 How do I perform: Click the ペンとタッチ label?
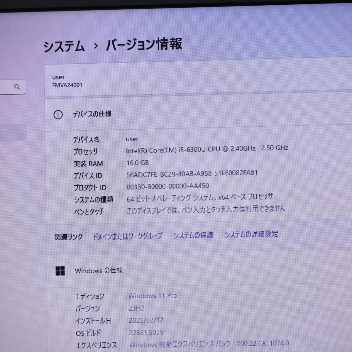pyautogui.click(x=89, y=212)
